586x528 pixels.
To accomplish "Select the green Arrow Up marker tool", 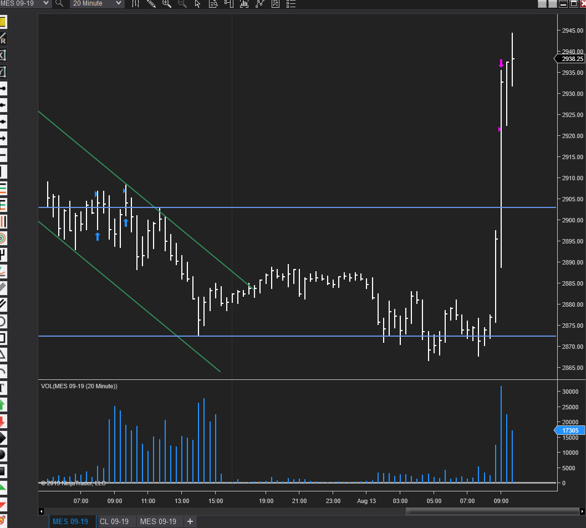I will click(x=3, y=405).
